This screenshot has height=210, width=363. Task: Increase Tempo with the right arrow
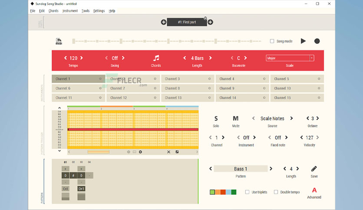coord(82,58)
